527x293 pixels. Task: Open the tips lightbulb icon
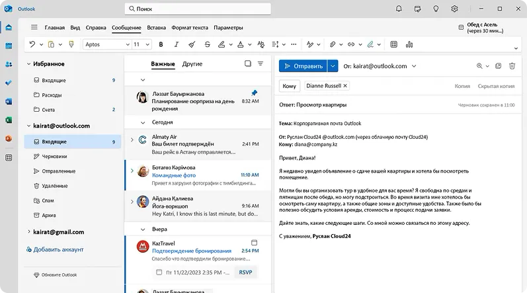click(436, 9)
